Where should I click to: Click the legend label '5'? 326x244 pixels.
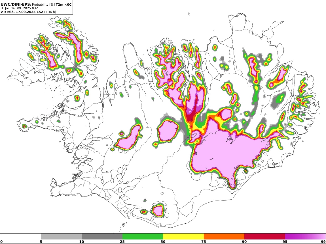pyautogui.click(x=41, y=242)
